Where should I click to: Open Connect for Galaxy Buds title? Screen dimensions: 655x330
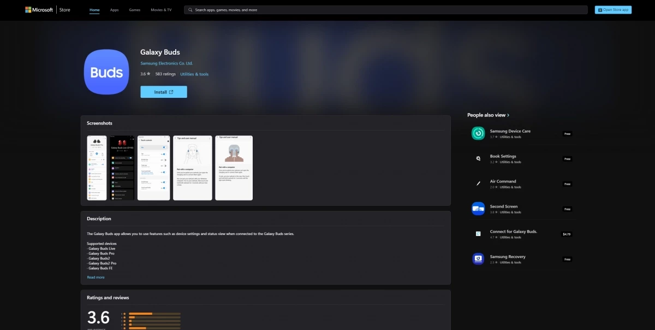pyautogui.click(x=514, y=232)
